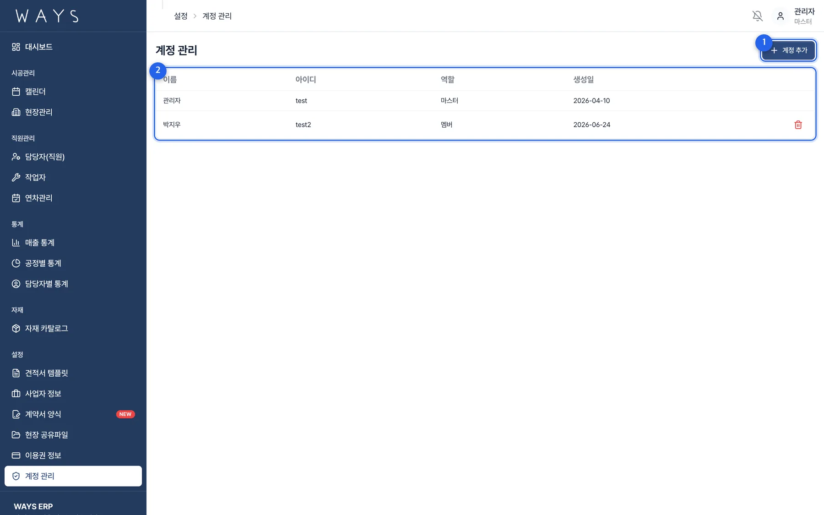Click the muted notification bell icon

pyautogui.click(x=758, y=16)
